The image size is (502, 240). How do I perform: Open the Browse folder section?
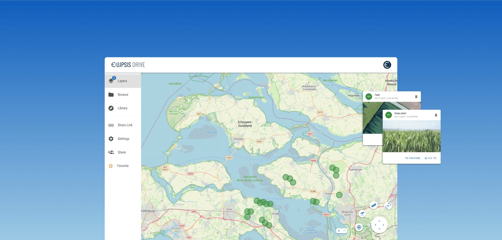point(123,95)
